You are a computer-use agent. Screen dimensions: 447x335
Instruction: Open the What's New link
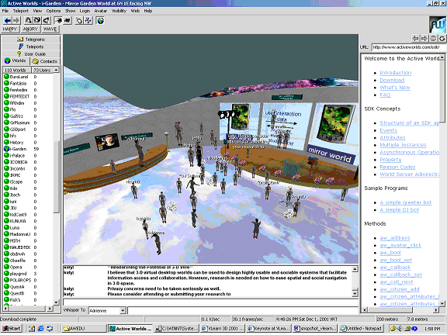[x=395, y=88]
